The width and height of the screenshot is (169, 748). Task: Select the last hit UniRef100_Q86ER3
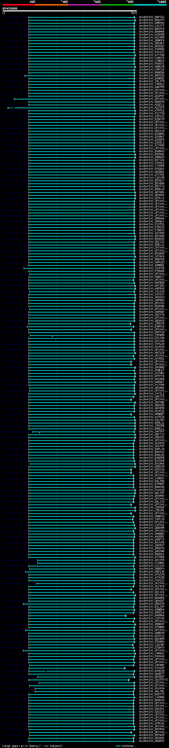[x=152, y=741]
